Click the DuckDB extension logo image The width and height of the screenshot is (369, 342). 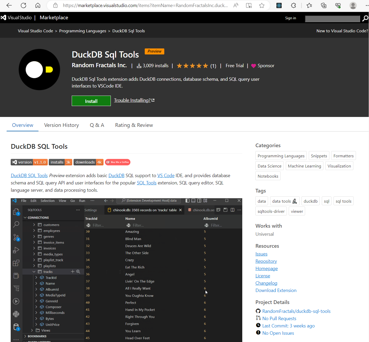(39, 70)
